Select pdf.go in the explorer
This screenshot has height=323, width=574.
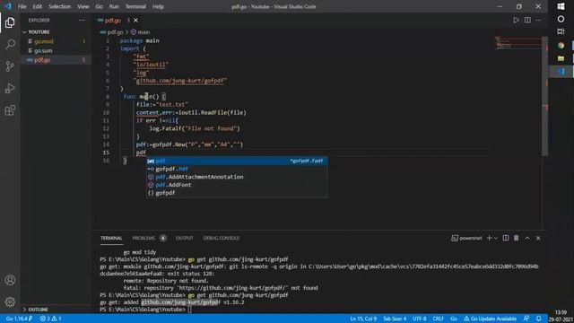click(56, 60)
